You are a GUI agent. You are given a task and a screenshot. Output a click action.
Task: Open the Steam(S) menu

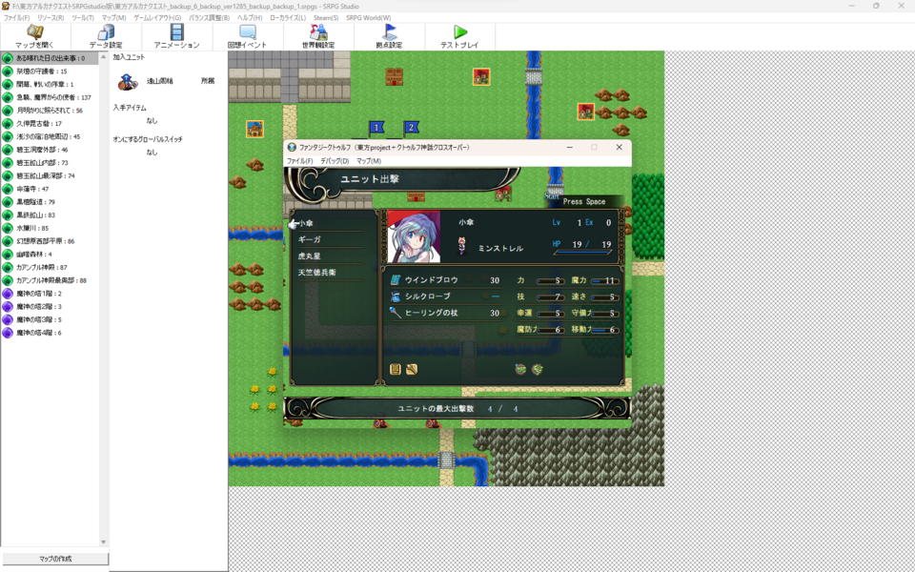(326, 18)
